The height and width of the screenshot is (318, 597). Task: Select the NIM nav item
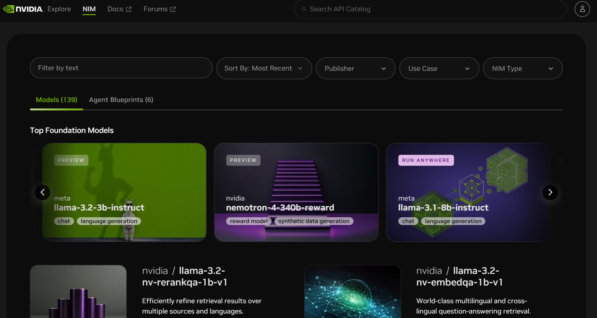(89, 9)
